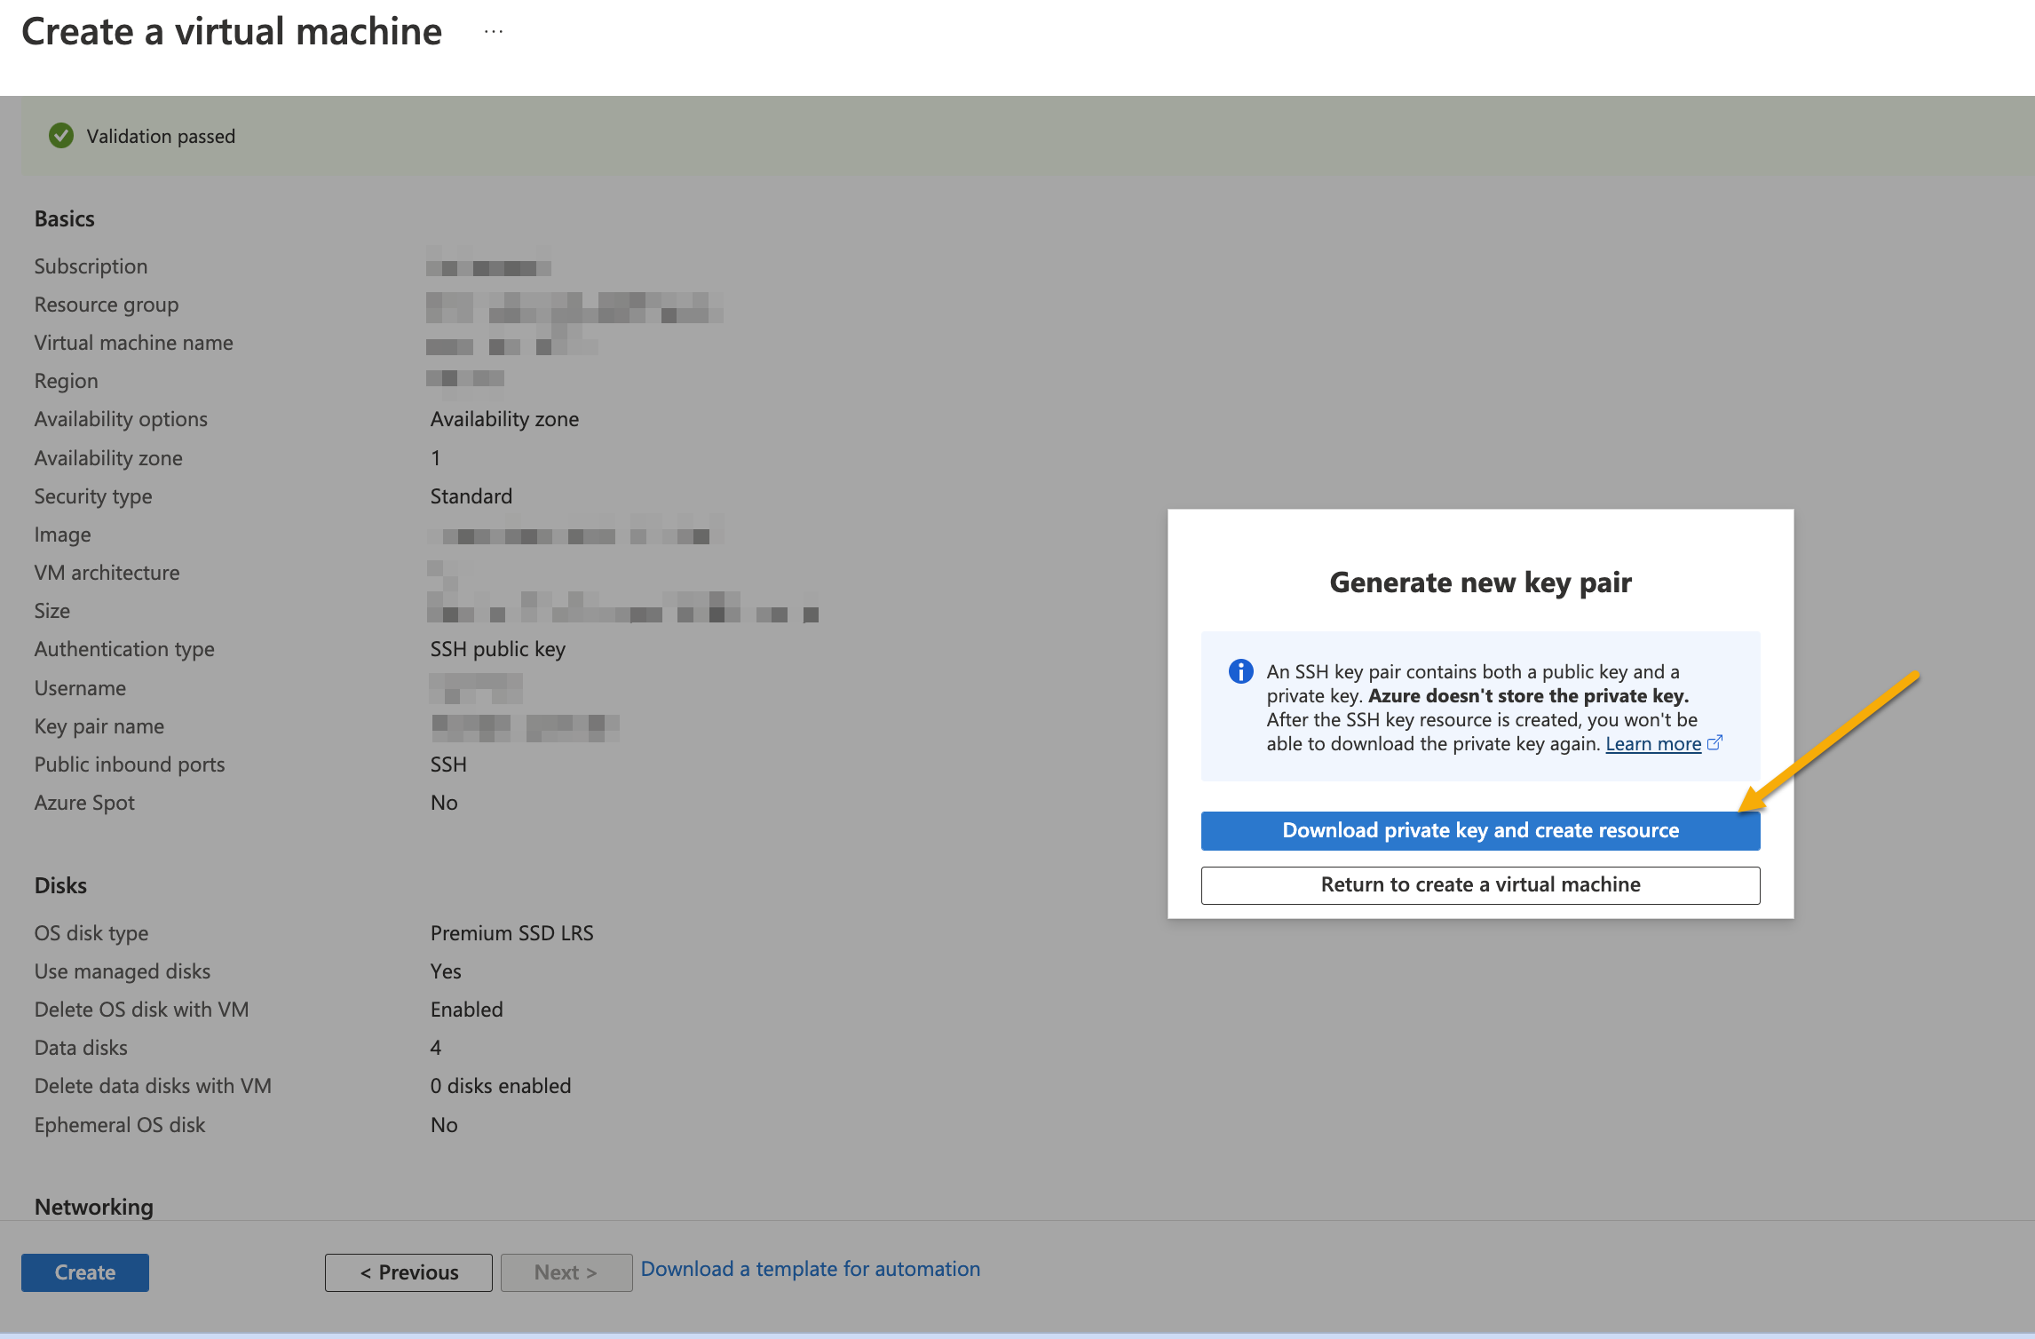
Task: Click Download private key and create resource
Action: point(1480,830)
